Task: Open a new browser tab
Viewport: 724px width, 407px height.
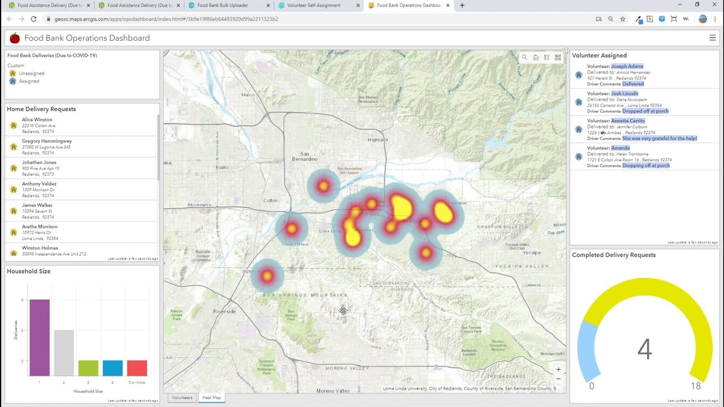Action: [462, 6]
